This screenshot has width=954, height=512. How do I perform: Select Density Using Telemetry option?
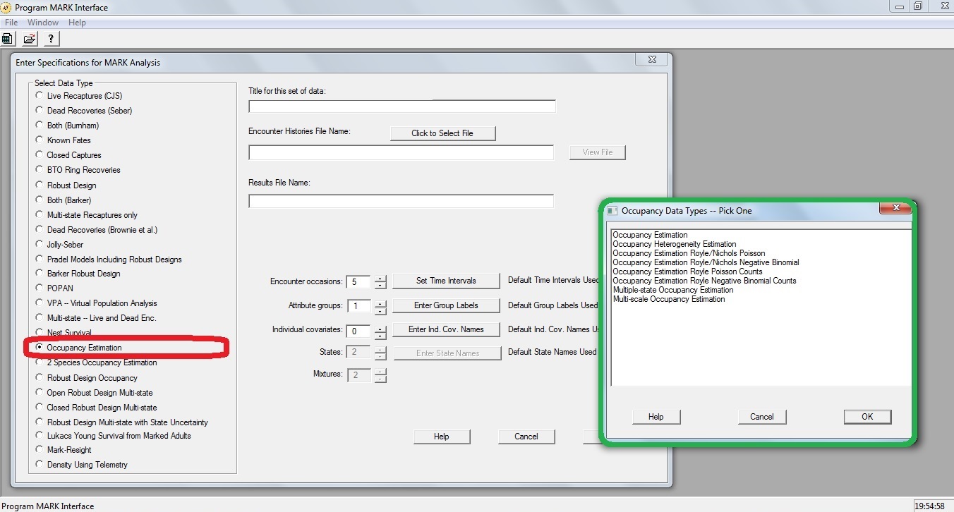click(x=82, y=465)
